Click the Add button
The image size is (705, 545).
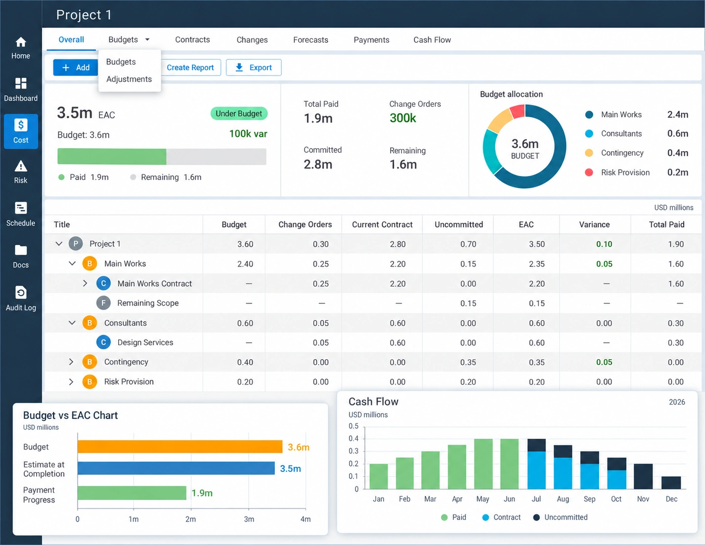tap(76, 68)
